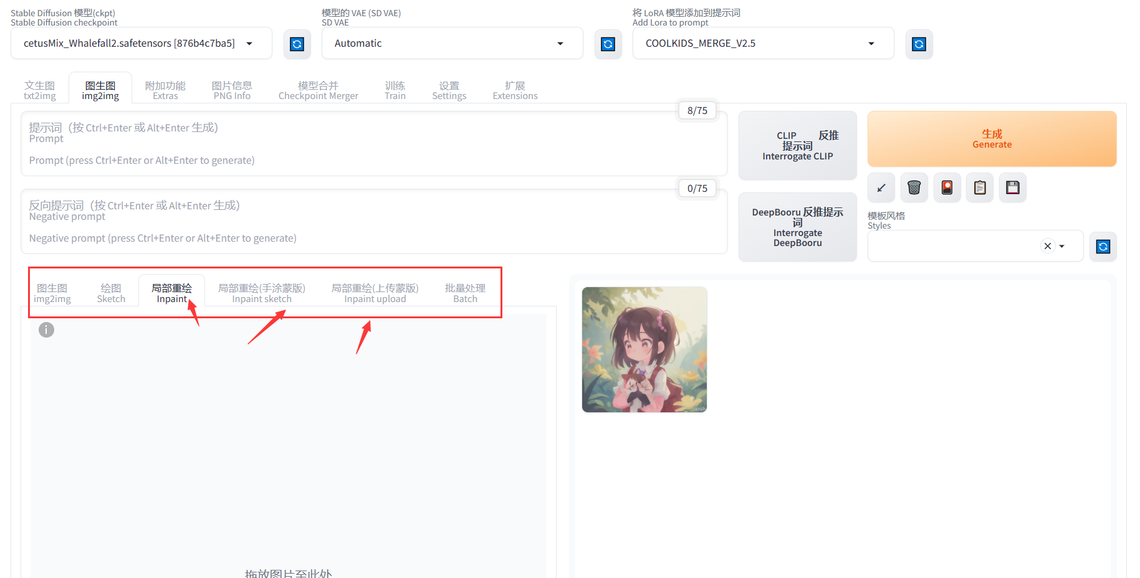The image size is (1140, 578).
Task: Click the clipboard icon to apply styles
Action: click(980, 187)
